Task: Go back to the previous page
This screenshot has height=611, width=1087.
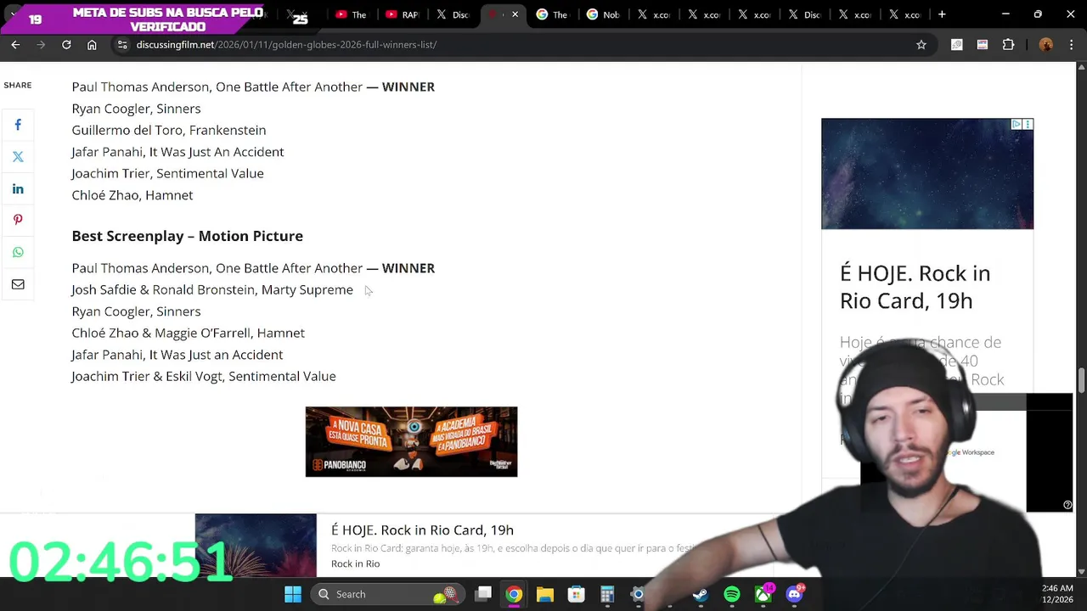Action: [15, 44]
